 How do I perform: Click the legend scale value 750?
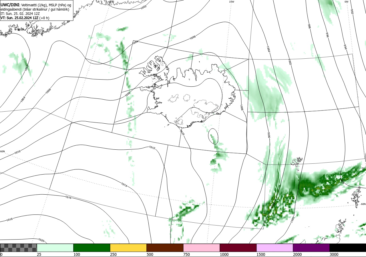(x=187, y=254)
